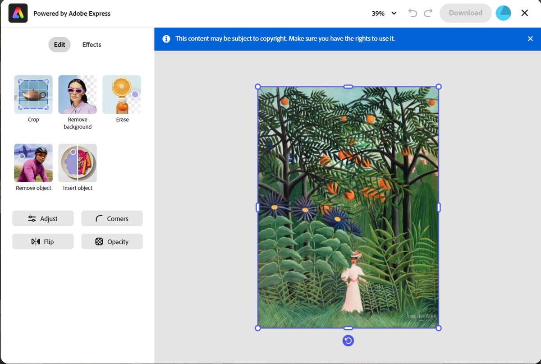Click the top-left corner resize handle
Screen dimensions: 541x364
point(258,87)
